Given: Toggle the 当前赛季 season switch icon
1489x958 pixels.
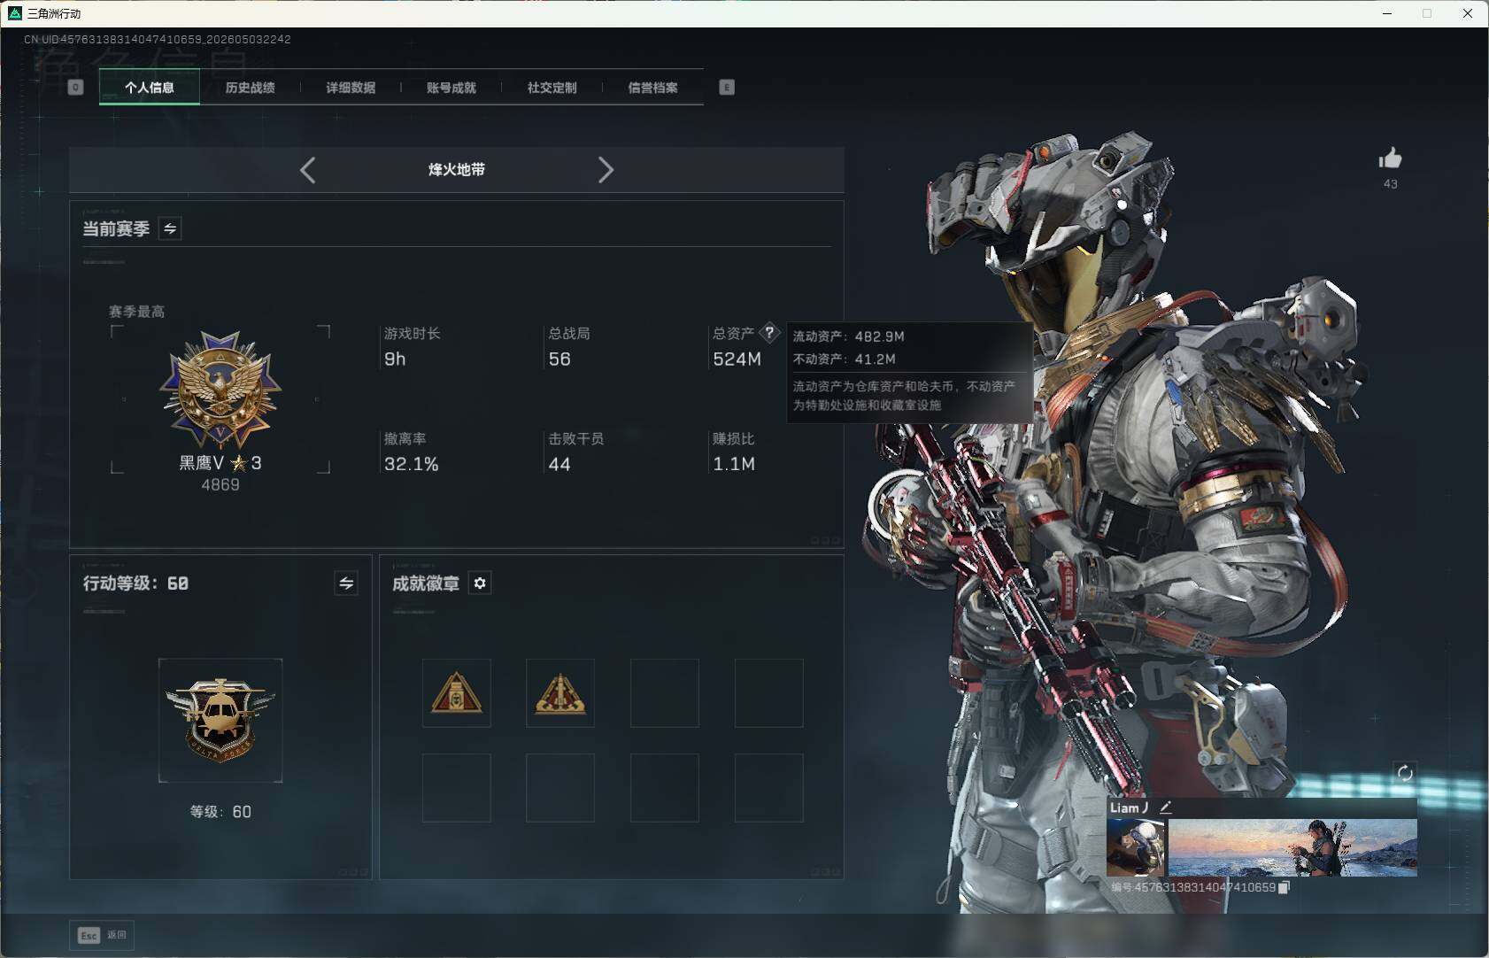Looking at the screenshot, I should [x=170, y=228].
